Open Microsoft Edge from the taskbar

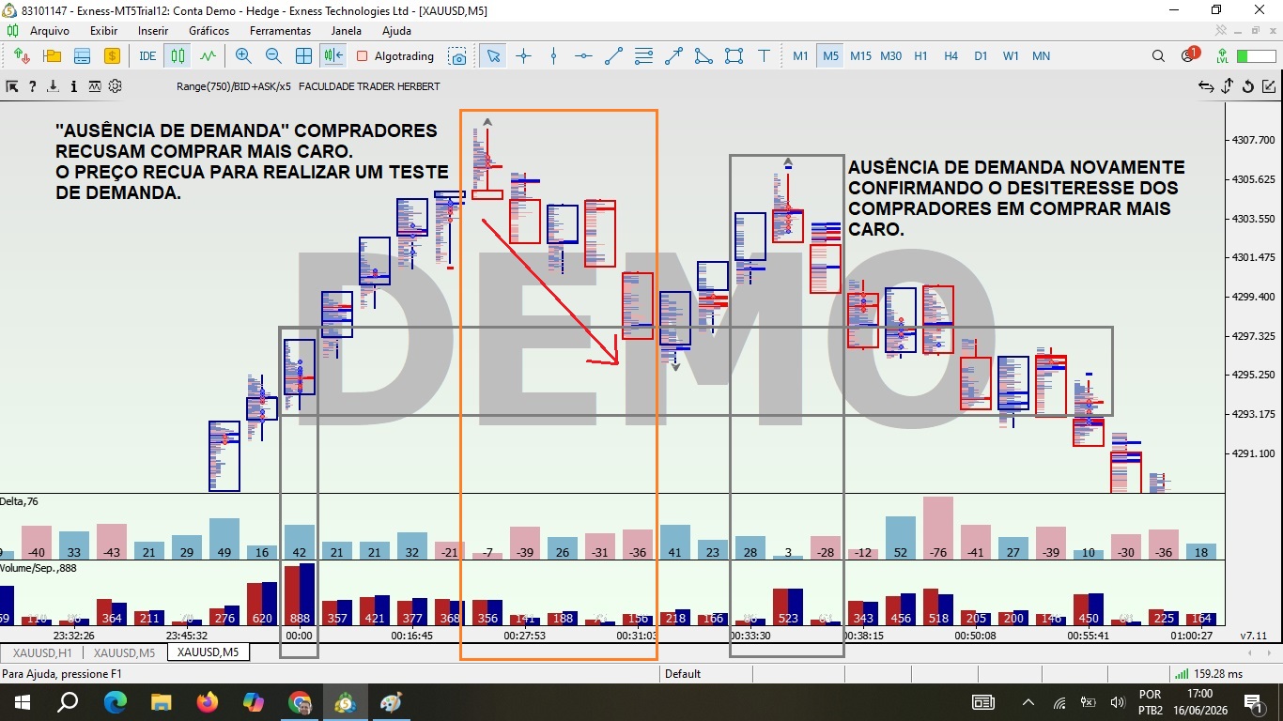[x=115, y=701]
